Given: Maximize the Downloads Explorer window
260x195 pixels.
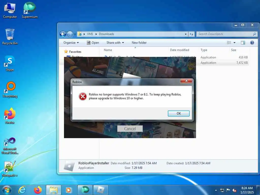Looking at the screenshot, I should [243, 25].
